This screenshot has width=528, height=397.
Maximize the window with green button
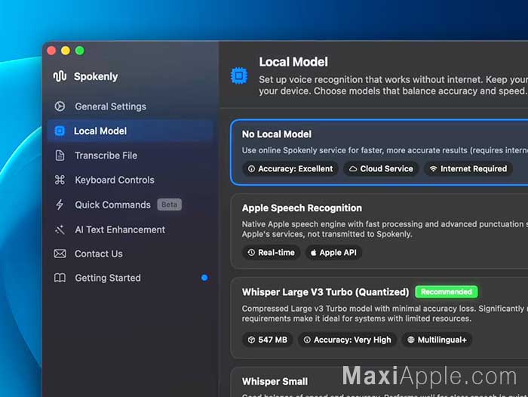point(80,51)
